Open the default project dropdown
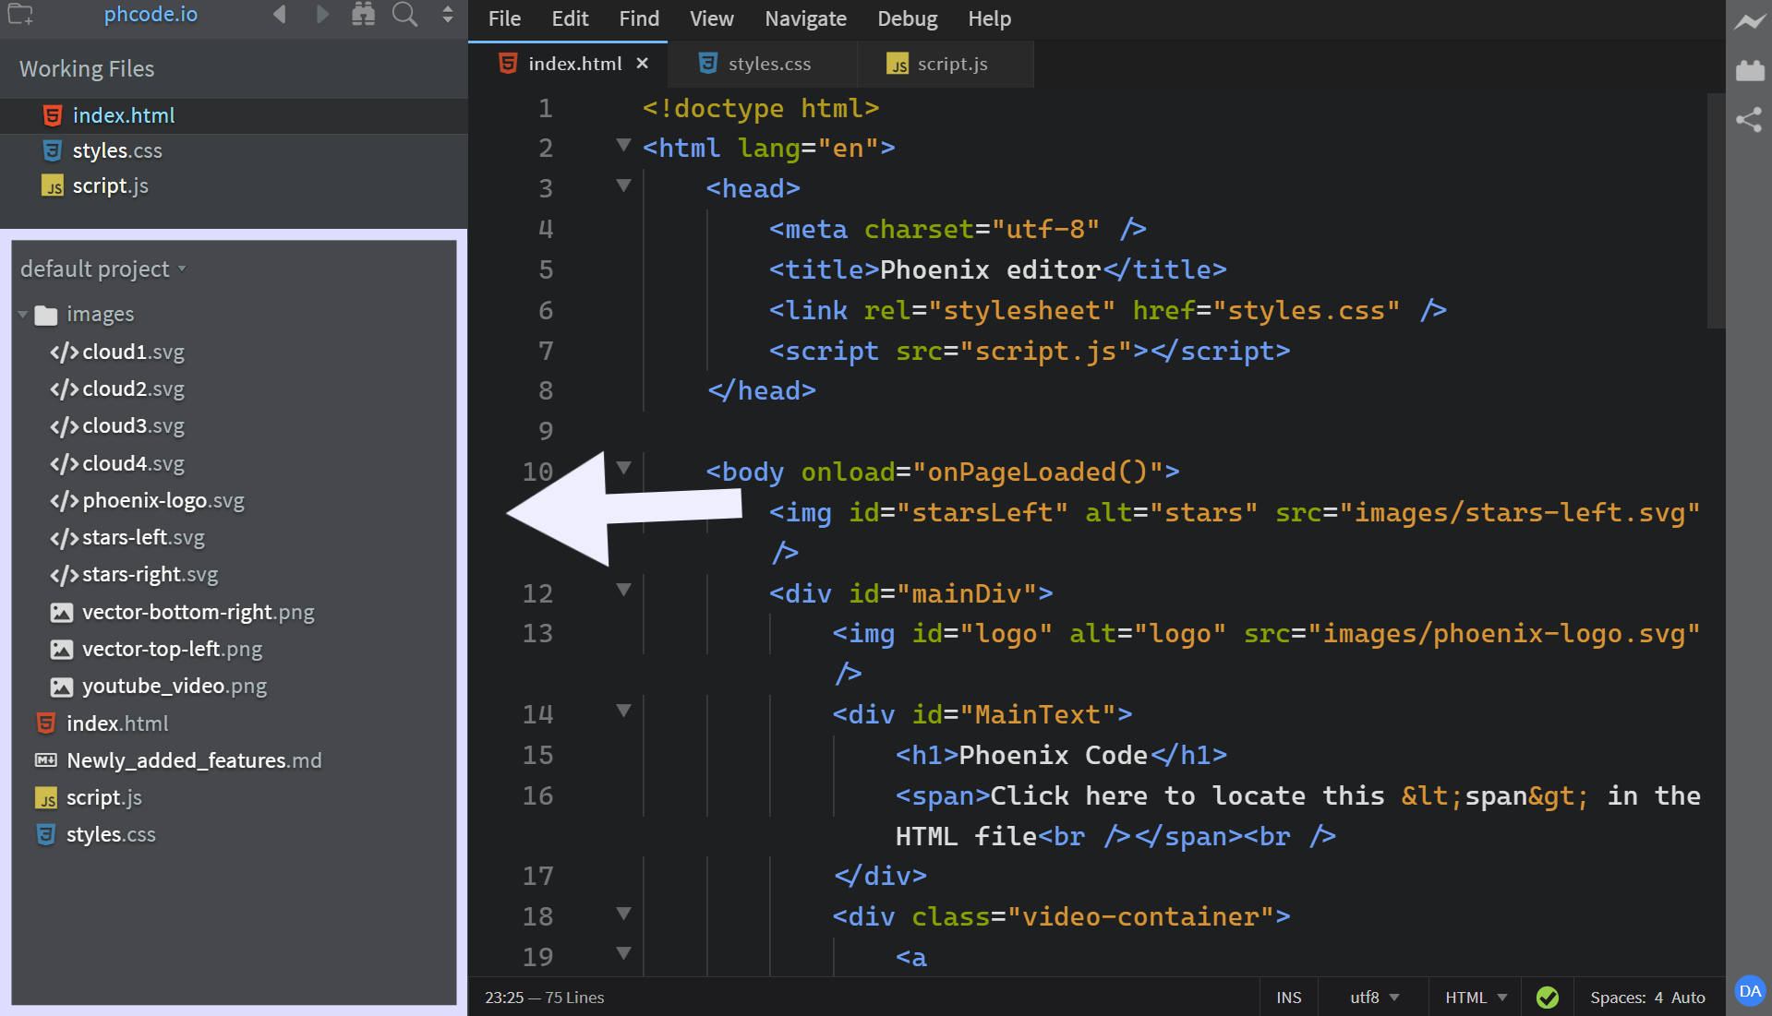This screenshot has height=1016, width=1772. (103, 269)
